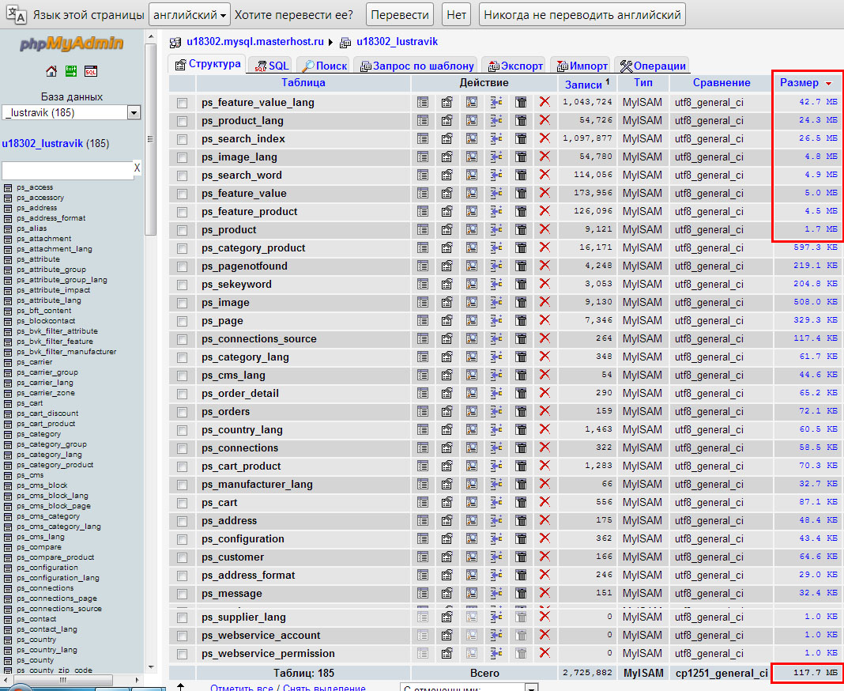Open the Импорт tab

(x=582, y=66)
